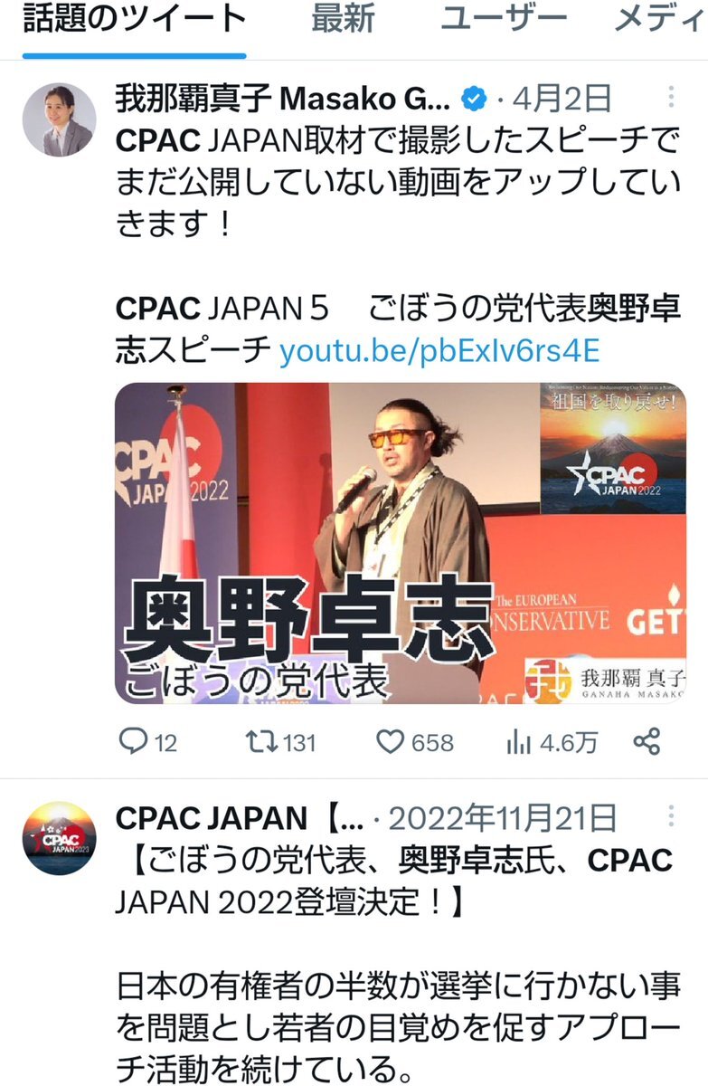Image resolution: width=708 pixels, height=1086 pixels.
Task: Open CPAC JAPAN profile avatar
Action: point(59,838)
